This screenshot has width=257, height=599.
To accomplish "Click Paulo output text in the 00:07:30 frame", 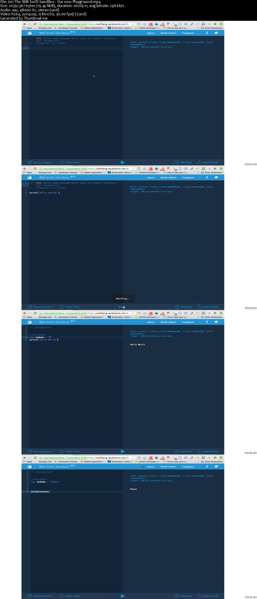I will (x=134, y=489).
